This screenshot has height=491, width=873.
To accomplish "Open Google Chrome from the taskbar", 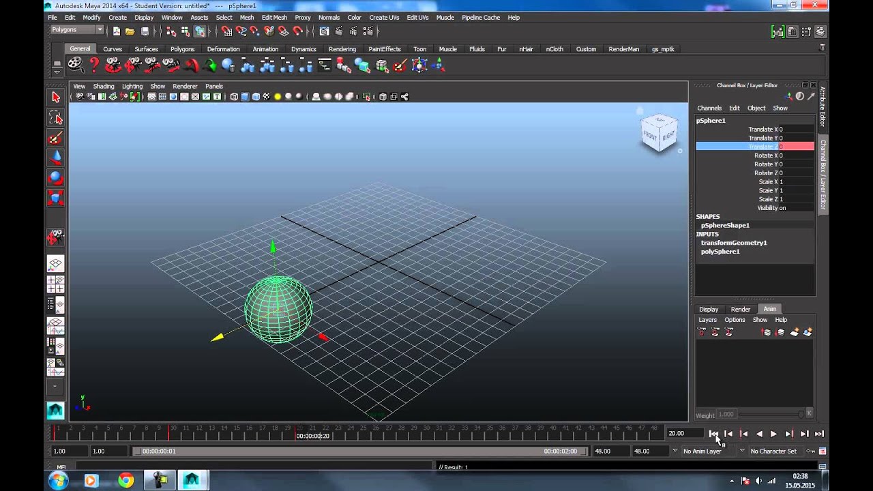I will pyautogui.click(x=125, y=480).
